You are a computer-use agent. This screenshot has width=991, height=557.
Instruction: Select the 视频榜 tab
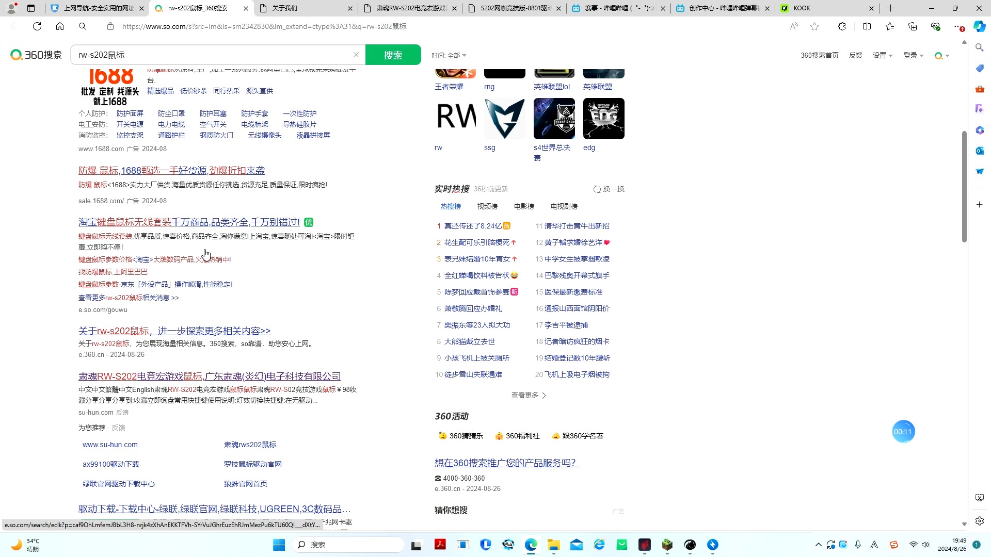coord(487,206)
